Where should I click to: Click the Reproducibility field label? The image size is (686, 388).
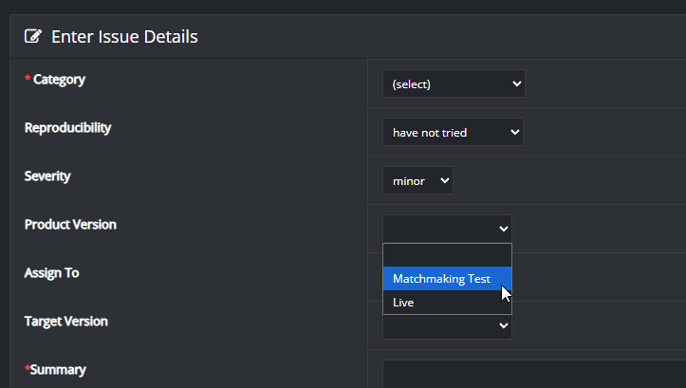tap(67, 128)
